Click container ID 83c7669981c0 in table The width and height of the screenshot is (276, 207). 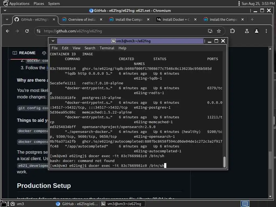tap(63, 69)
